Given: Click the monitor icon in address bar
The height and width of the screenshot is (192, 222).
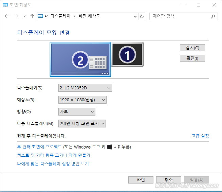Looking at the screenshot, I should click(41, 16).
